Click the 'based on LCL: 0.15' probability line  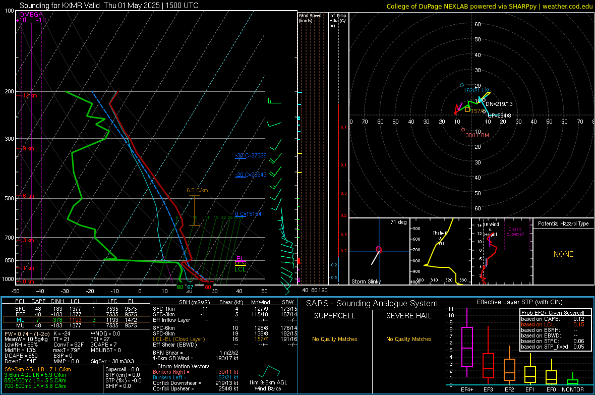pyautogui.click(x=553, y=324)
